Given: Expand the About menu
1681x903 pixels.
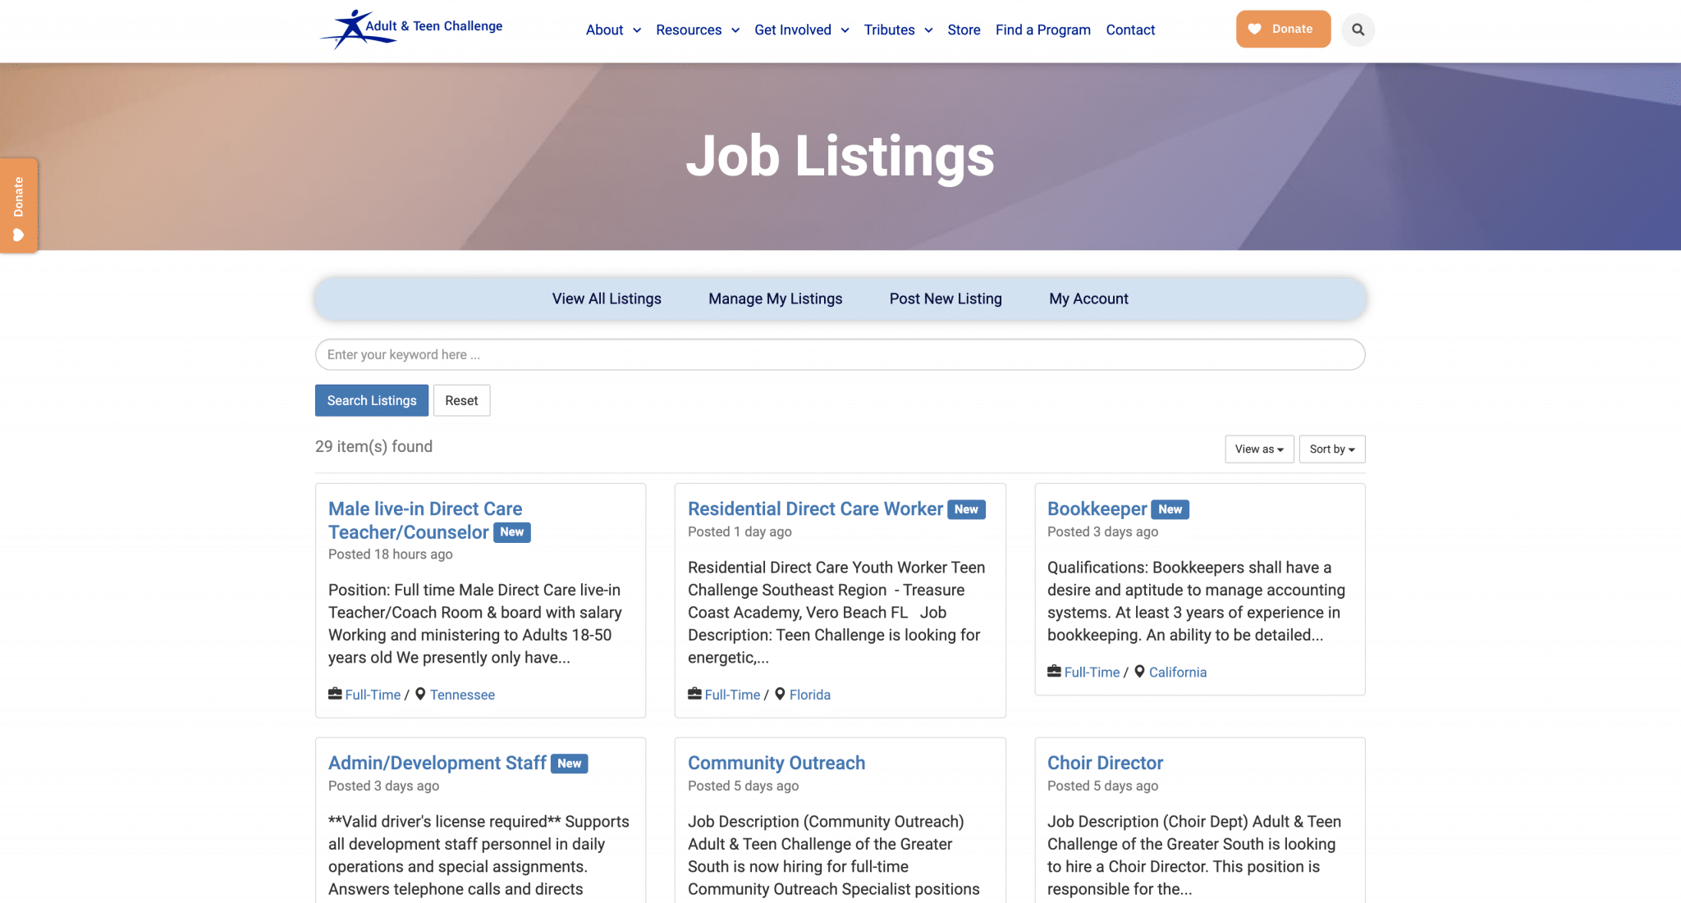Looking at the screenshot, I should (x=613, y=30).
